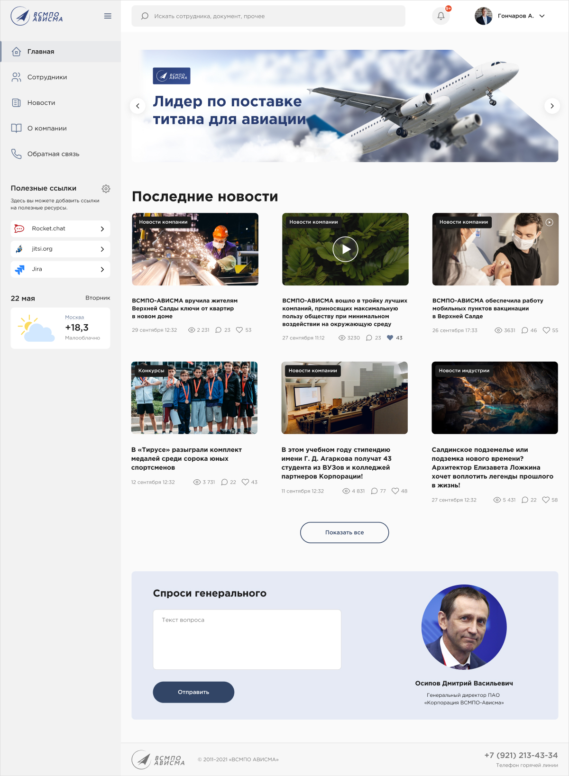Open comments on the Агаркова scholarship article
Viewport: 569px width, 776px height.
(374, 491)
